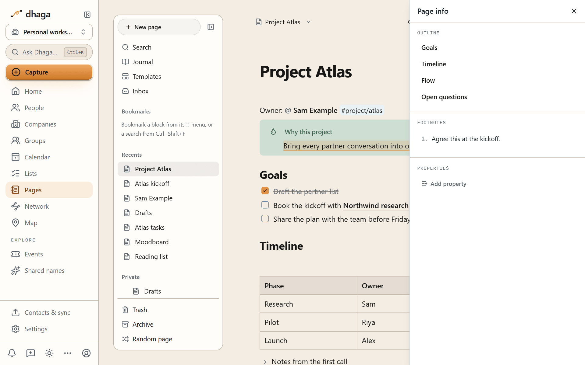
Task: Open Drafts under Private
Action: click(168, 291)
